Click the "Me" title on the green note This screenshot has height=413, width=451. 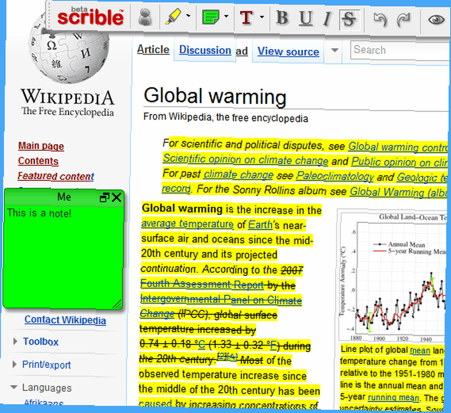[64, 197]
